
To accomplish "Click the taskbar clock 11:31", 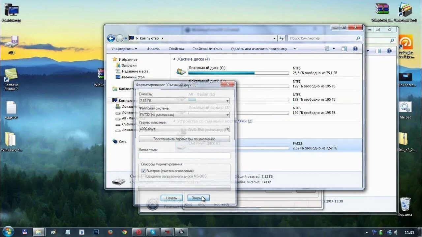I will [409, 232].
